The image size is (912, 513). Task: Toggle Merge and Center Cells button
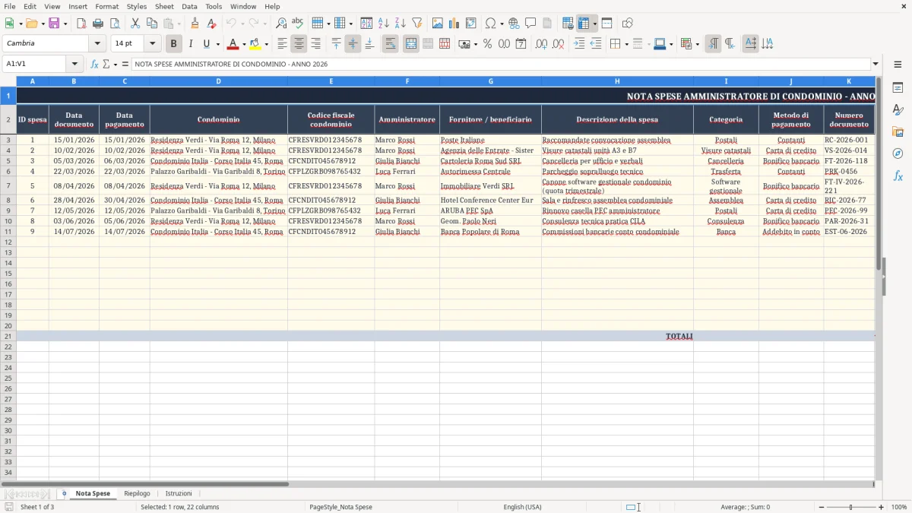[411, 44]
